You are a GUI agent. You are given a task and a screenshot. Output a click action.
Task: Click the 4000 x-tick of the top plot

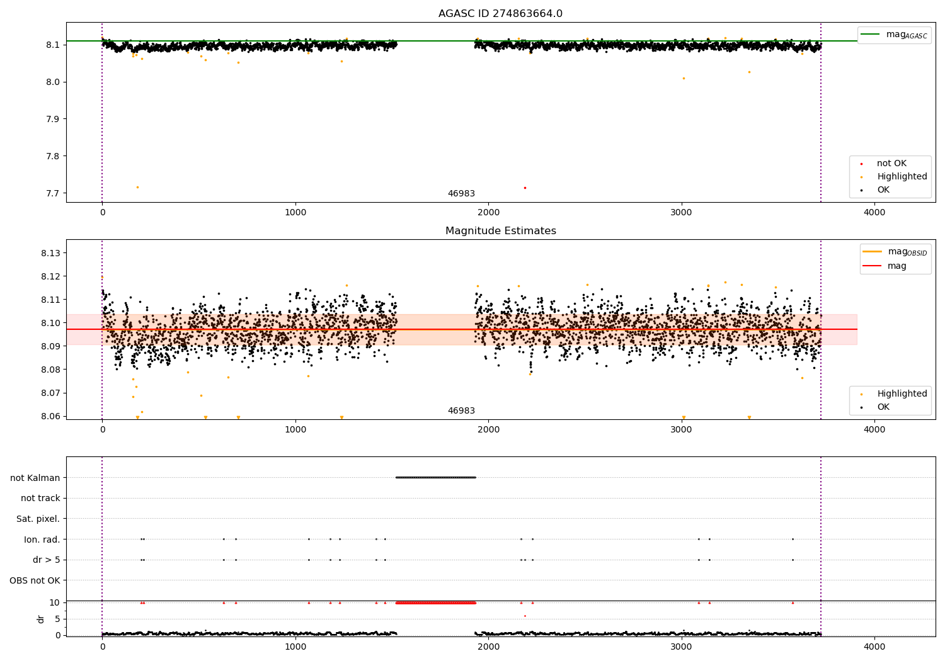[x=874, y=213]
